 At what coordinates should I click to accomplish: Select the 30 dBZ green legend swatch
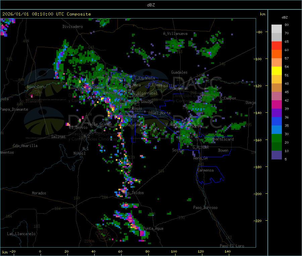pyautogui.click(x=276, y=138)
